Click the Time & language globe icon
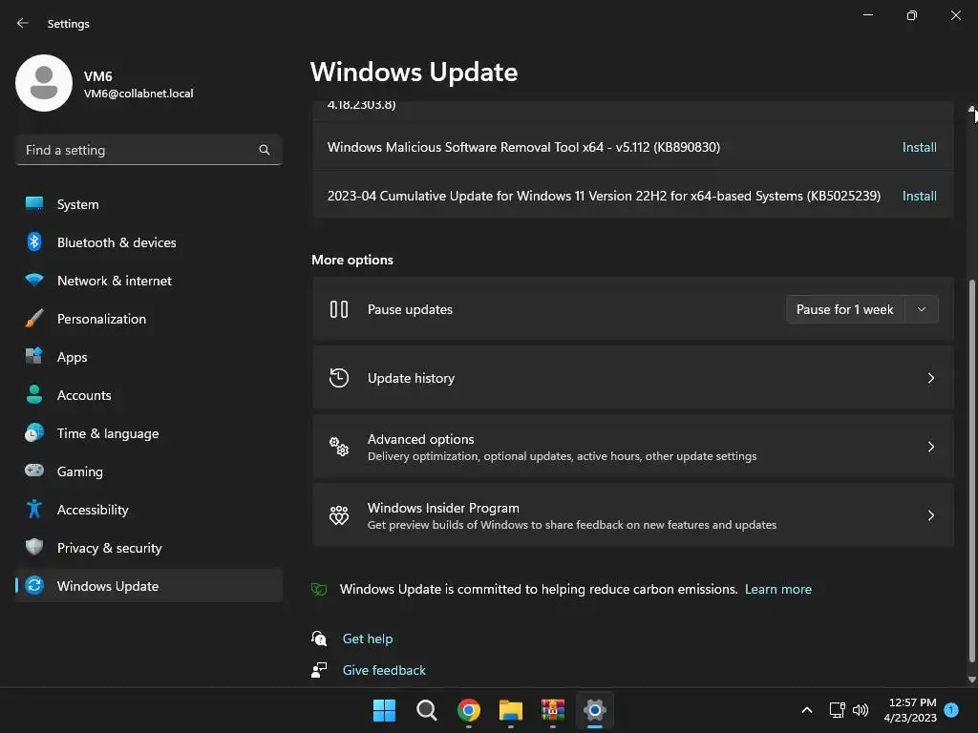 pos(34,432)
